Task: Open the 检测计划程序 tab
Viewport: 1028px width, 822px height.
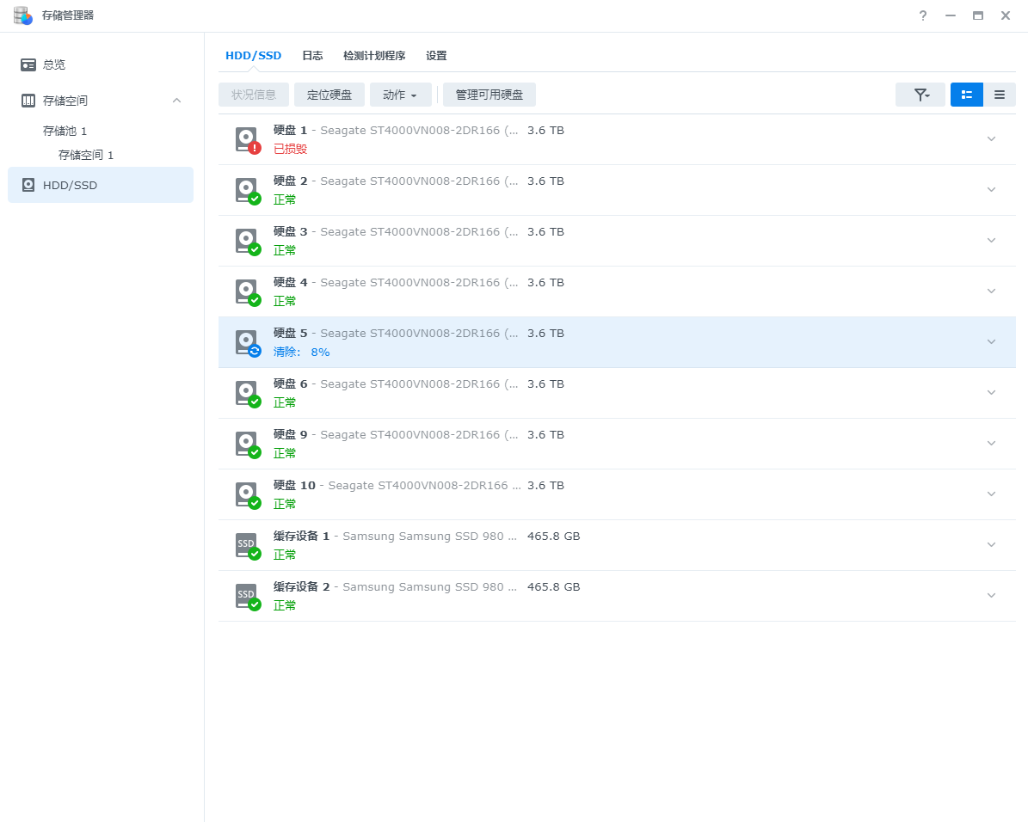Action: point(374,56)
